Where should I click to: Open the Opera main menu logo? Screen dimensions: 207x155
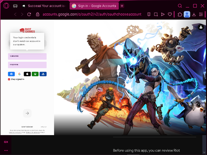tap(6, 6)
